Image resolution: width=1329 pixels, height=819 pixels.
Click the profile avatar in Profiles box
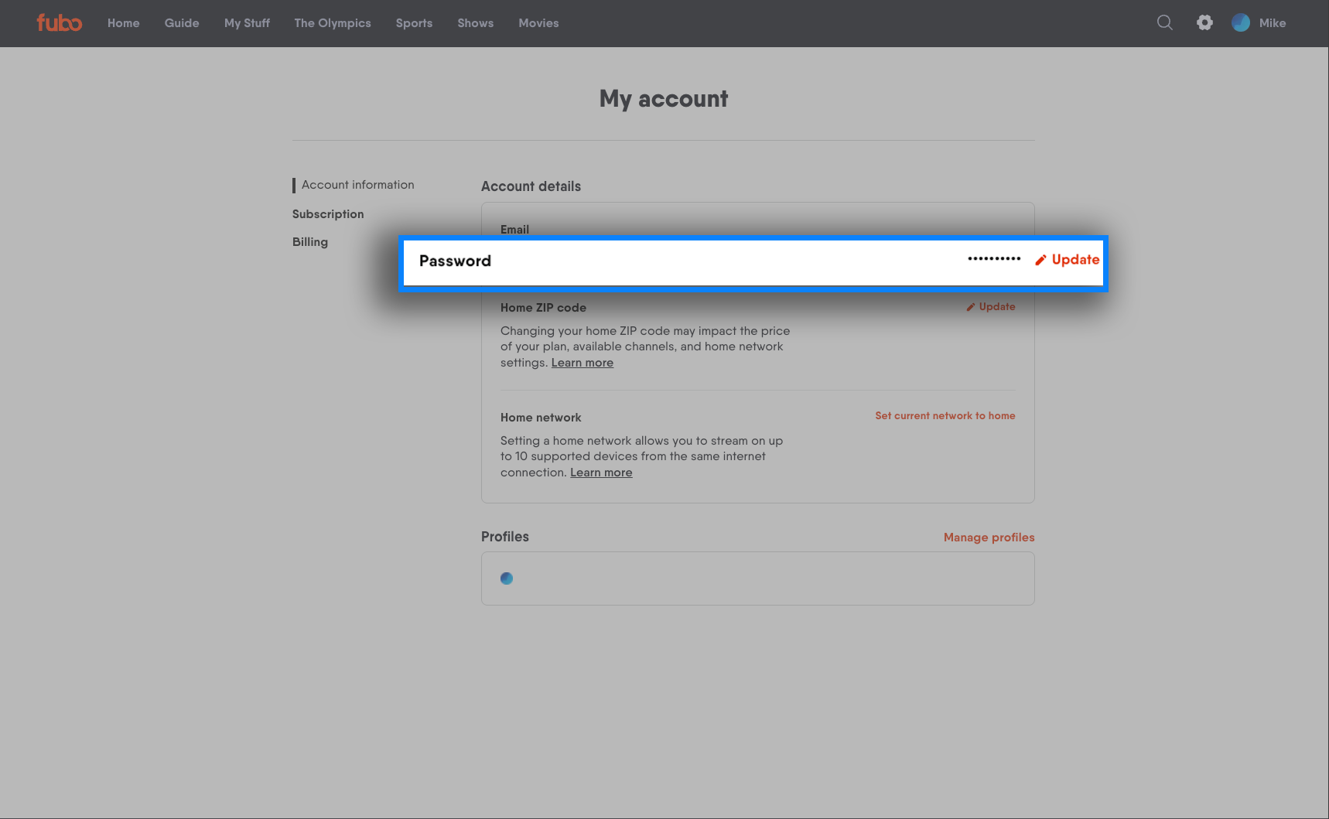click(507, 578)
